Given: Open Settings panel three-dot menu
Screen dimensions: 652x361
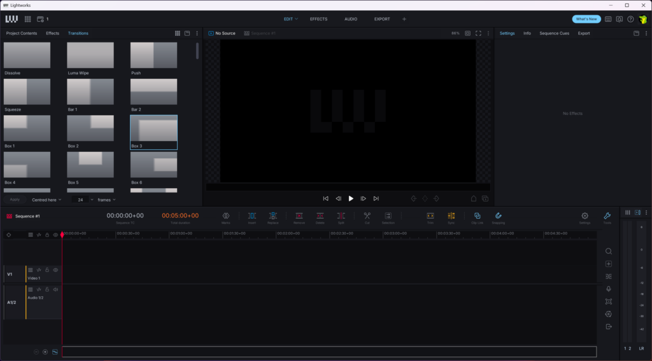Looking at the screenshot, I should point(646,33).
